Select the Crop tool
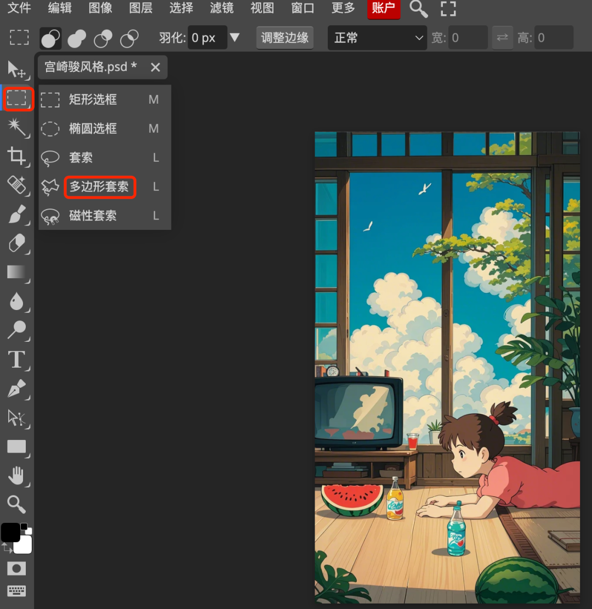592x609 pixels. point(16,156)
